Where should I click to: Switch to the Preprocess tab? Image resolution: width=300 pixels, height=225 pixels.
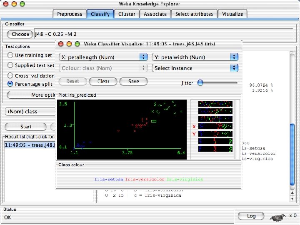point(70,14)
